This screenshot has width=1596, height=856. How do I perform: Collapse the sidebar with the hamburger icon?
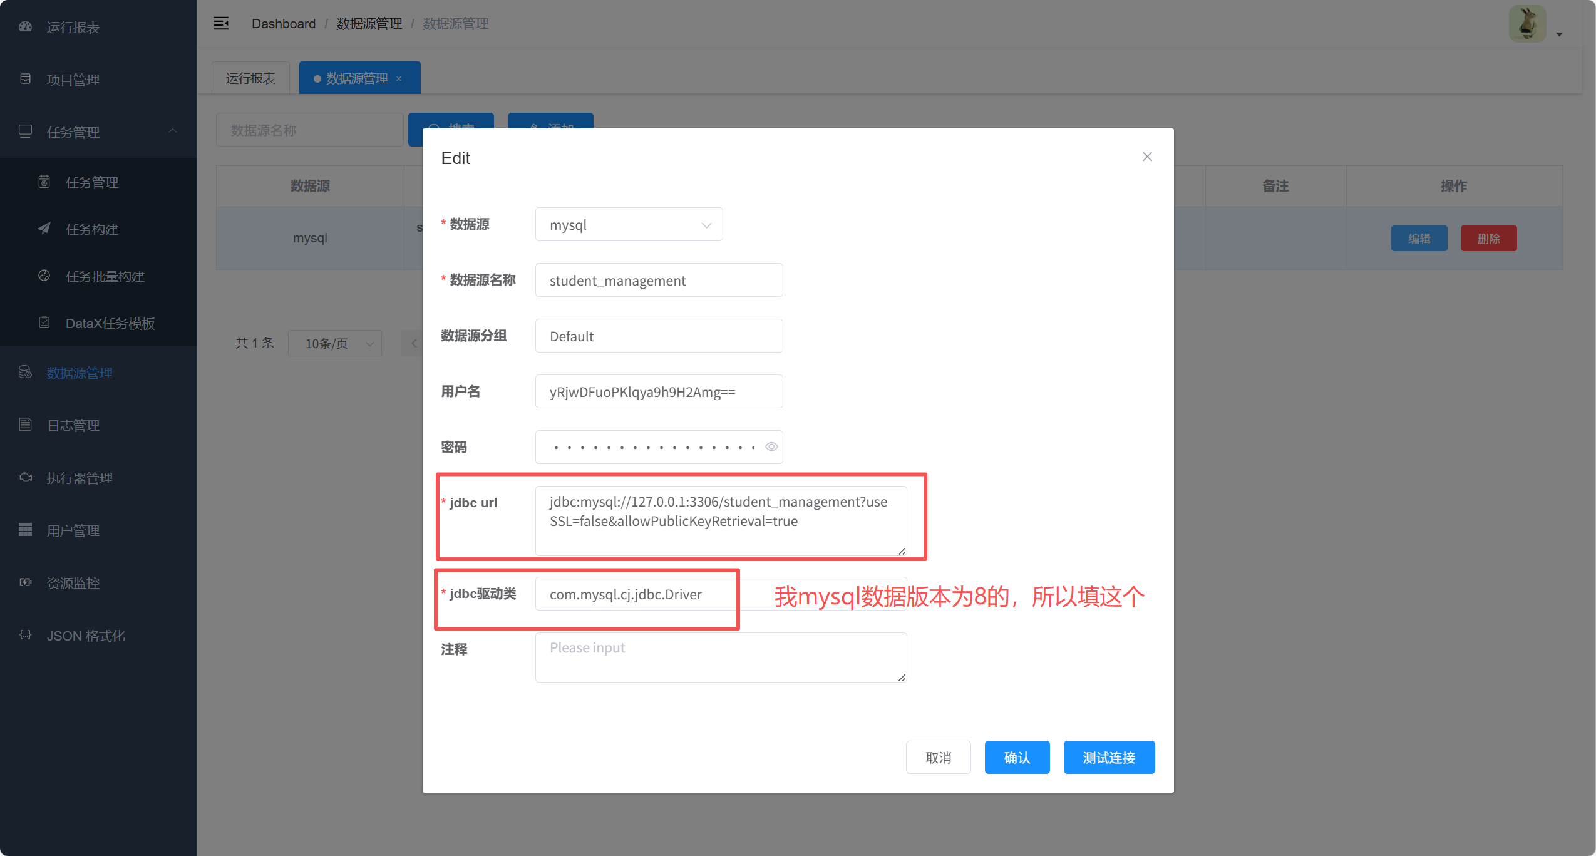(x=221, y=23)
